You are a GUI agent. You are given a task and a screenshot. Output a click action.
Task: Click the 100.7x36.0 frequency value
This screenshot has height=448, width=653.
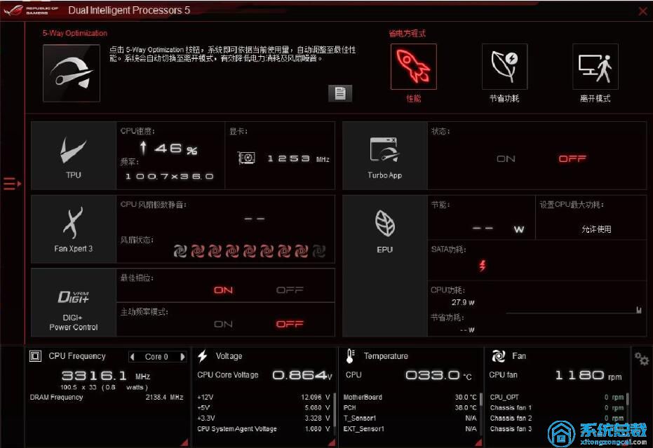tap(170, 176)
